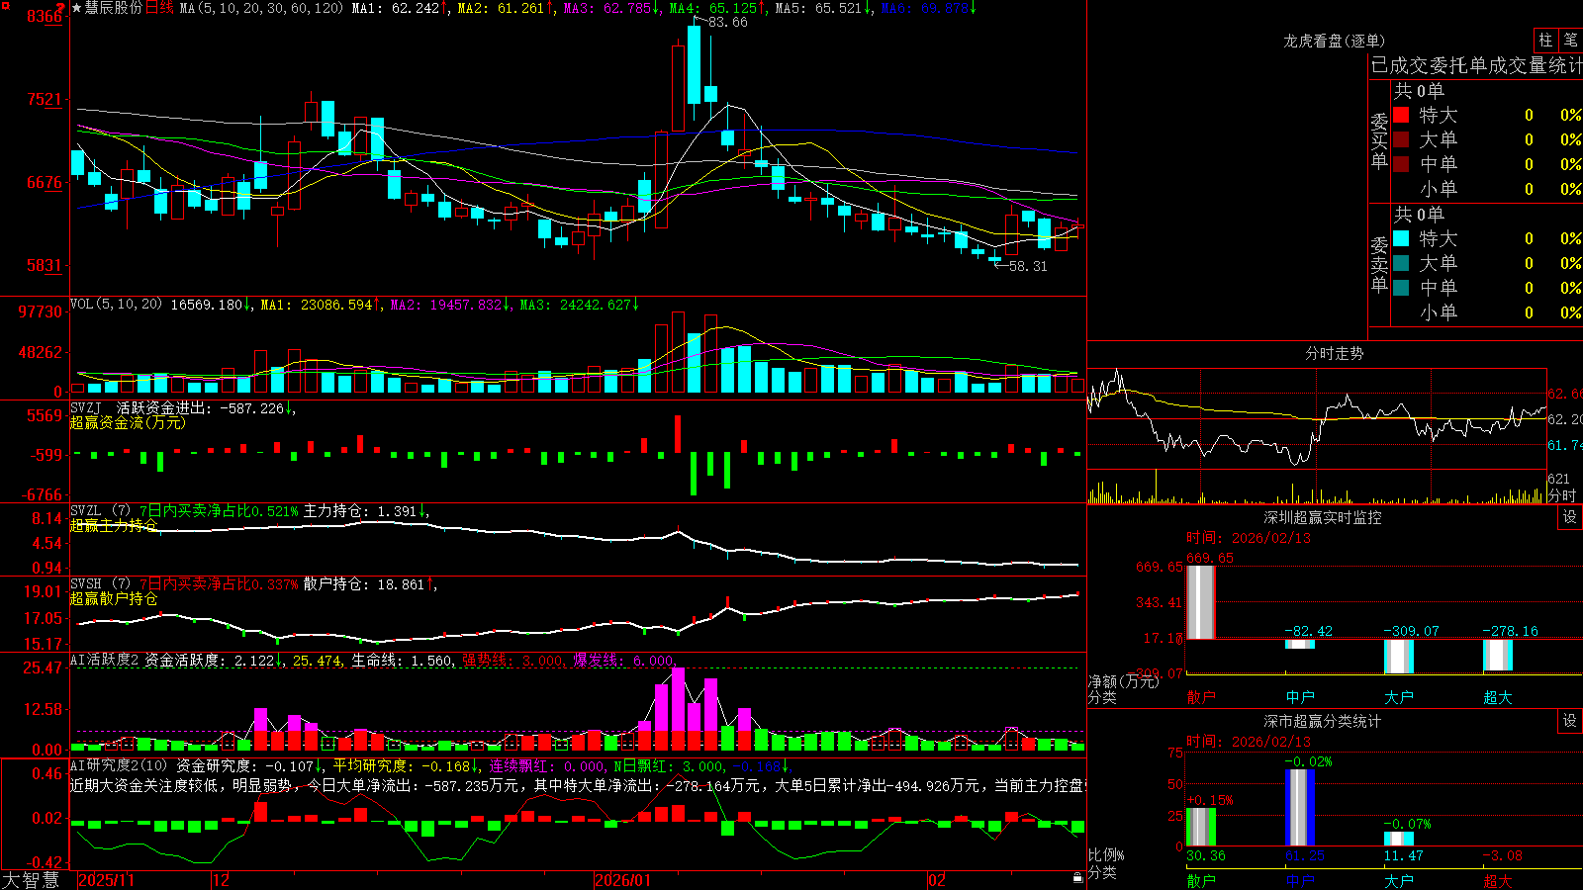Click the 日线 period label
Screen dimensions: 1583x890
pos(159,8)
